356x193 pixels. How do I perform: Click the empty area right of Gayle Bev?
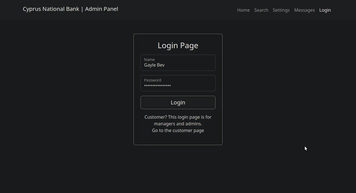(x=192, y=65)
